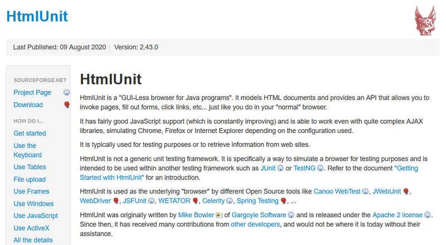Screen dimensions: 446x245
Task: Click the icon following Gargoyle Software
Action: tap(290, 215)
